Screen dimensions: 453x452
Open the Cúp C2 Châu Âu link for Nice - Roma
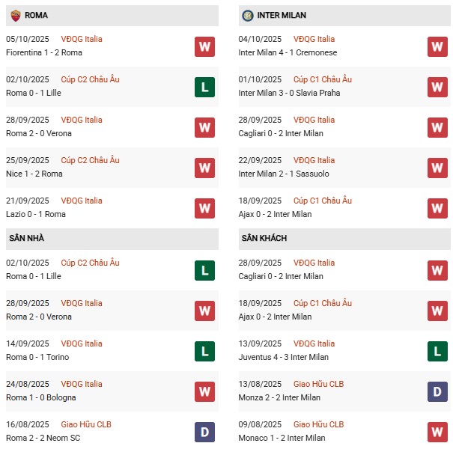pos(90,160)
